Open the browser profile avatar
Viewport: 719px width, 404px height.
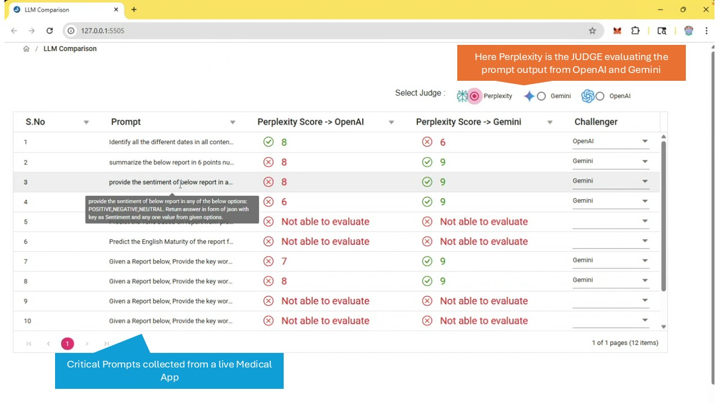[689, 31]
